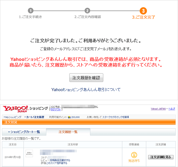178x167 pixels.
Task: Click the Yahoo! JAPAN logo
Action: [x=16, y=109]
